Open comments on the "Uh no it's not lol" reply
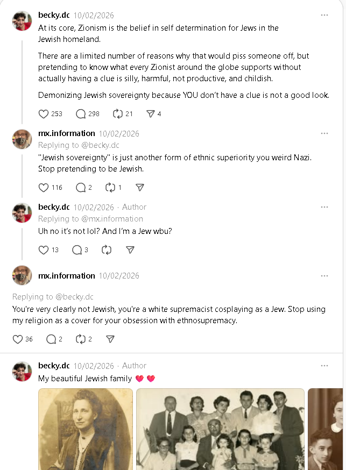The image size is (346, 470). pos(77,250)
